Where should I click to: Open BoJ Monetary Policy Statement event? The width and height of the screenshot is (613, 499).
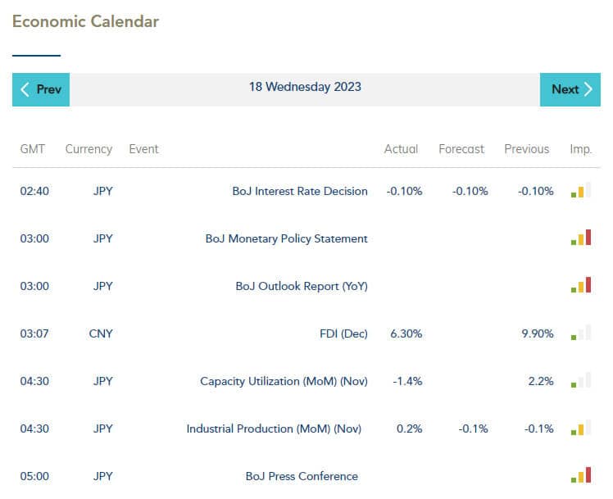point(286,238)
